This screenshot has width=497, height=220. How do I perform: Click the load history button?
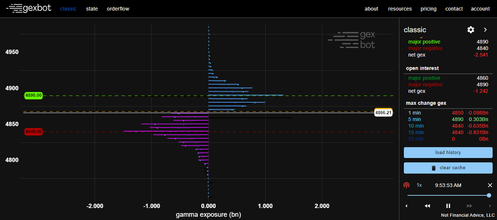[x=448, y=153]
